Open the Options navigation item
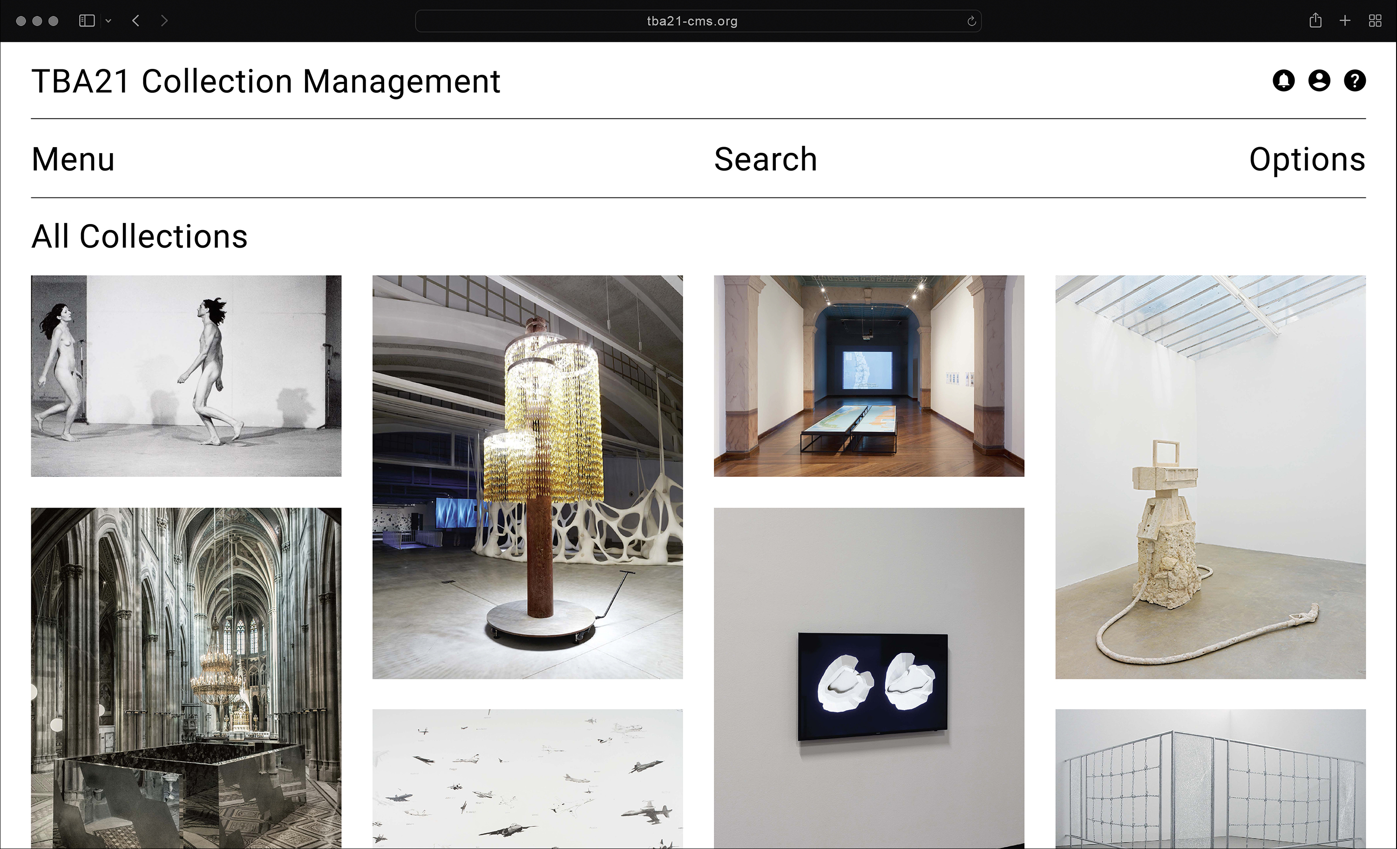Screen dimensions: 1397x849 [1308, 160]
